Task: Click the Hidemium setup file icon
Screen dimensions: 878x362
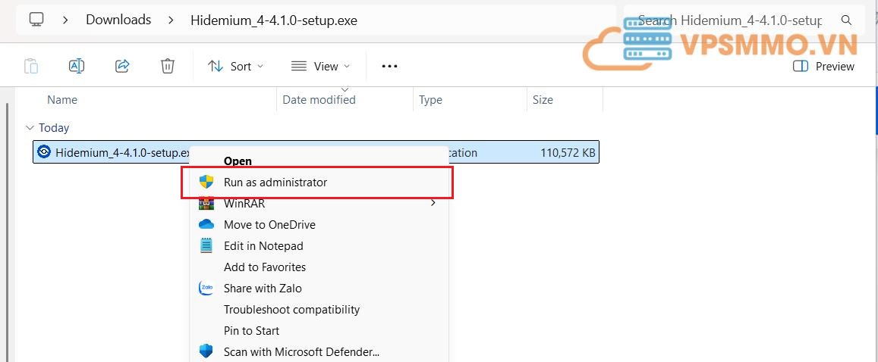Action: [x=45, y=152]
